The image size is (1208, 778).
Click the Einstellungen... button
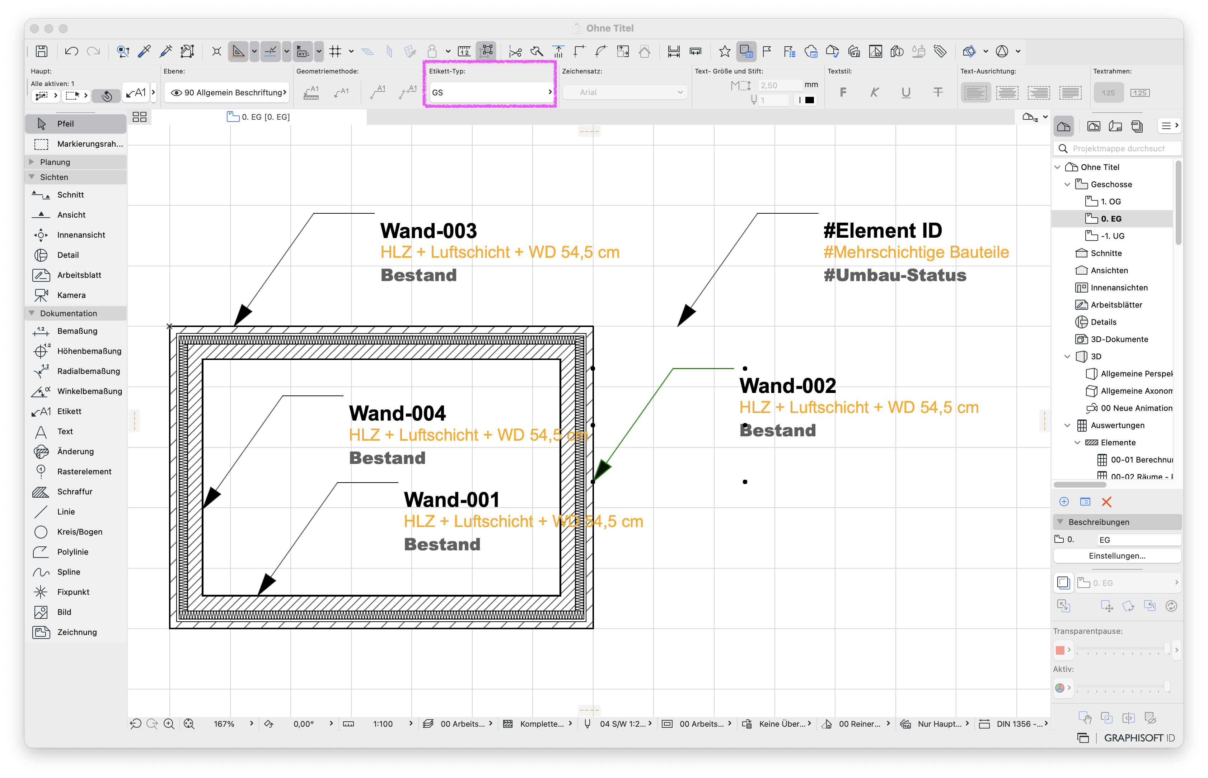pos(1117,556)
